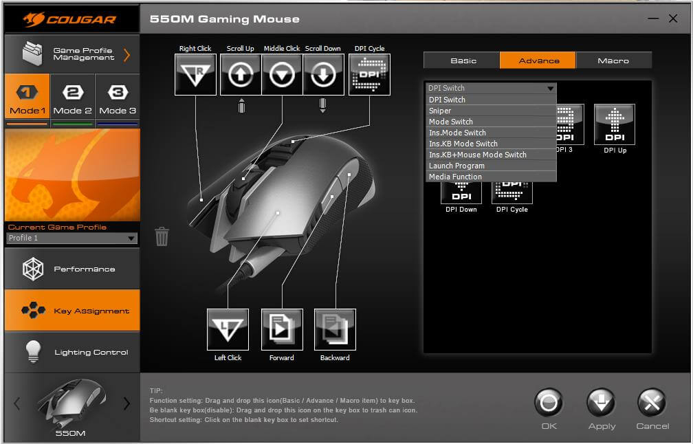Viewport: 693px width, 444px height.
Task: Switch to the Macro tab
Action: tap(613, 60)
